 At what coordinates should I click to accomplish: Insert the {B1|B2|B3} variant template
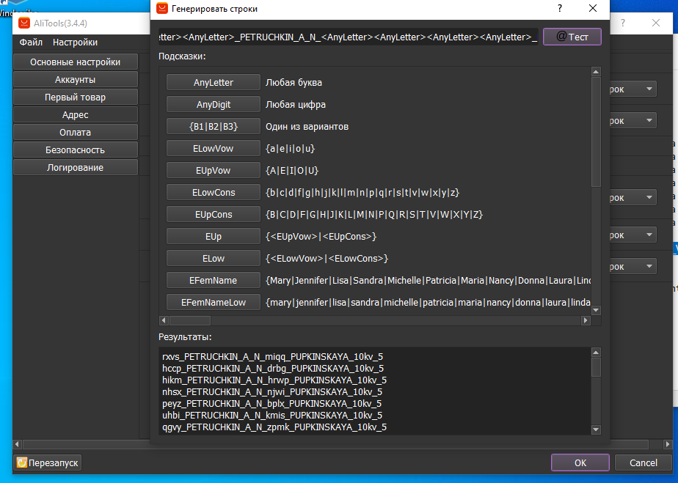coord(214,126)
